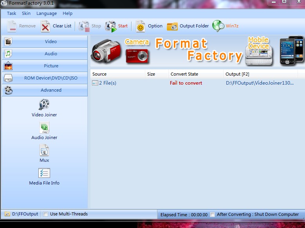Open the Option settings gear icon

(141, 26)
